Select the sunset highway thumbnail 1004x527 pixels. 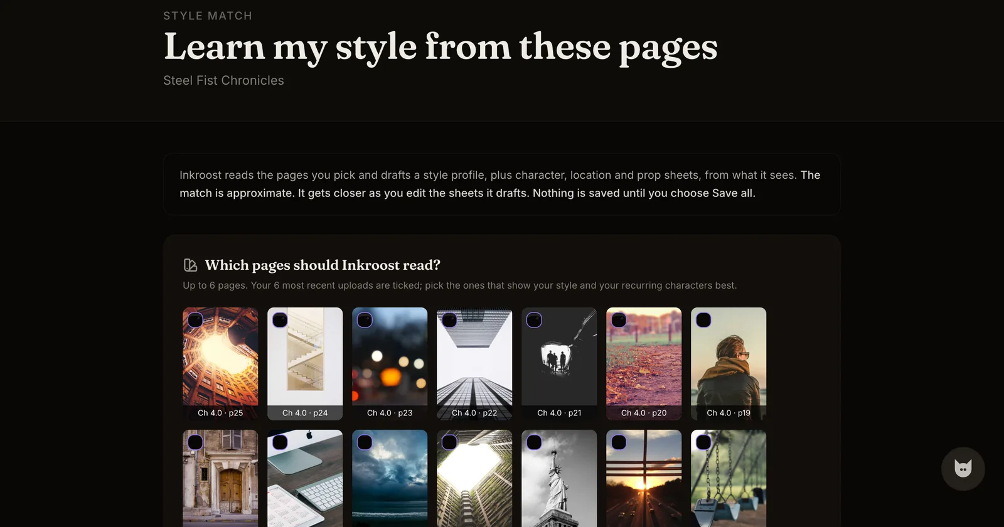[644, 480]
